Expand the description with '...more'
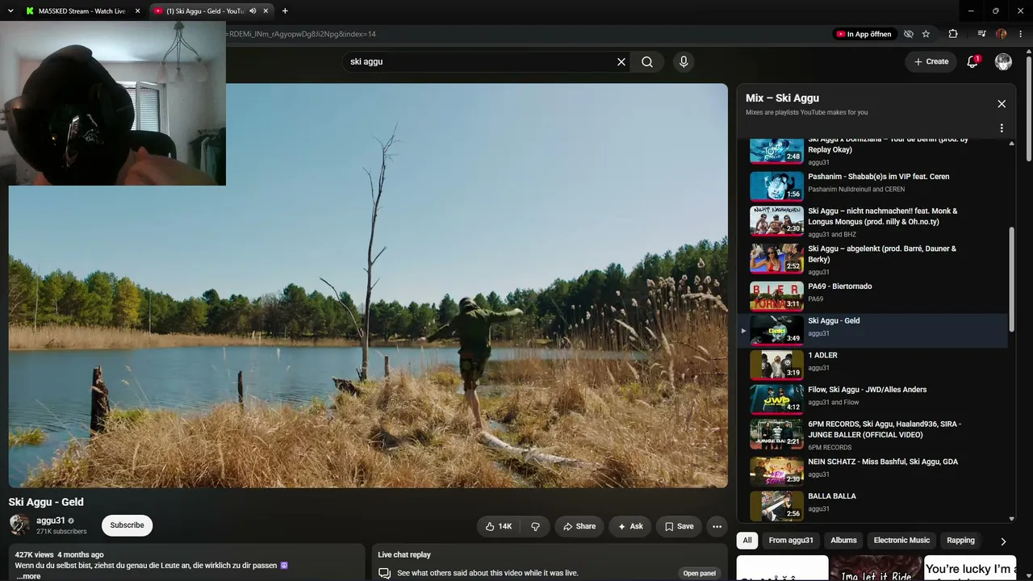Screen dimensions: 1033x581 [x=28, y=576]
